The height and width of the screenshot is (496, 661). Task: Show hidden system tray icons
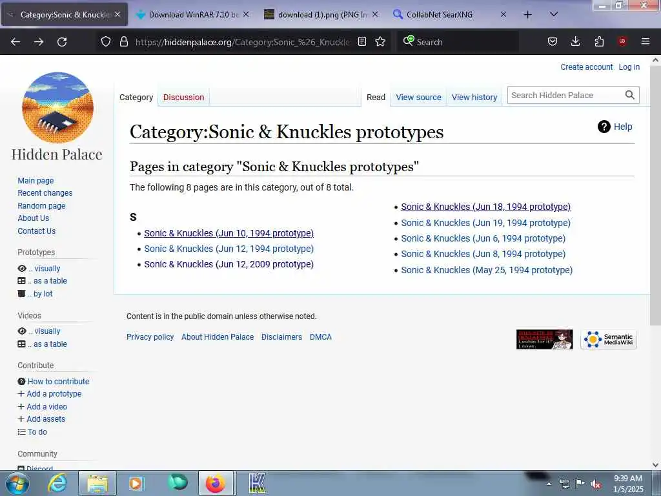[x=549, y=484]
